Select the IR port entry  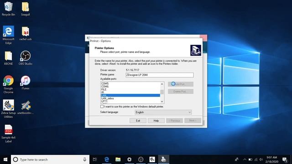tap(130, 92)
